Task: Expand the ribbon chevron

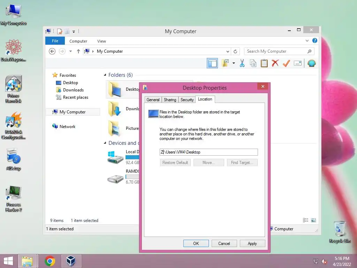Action: (x=307, y=40)
